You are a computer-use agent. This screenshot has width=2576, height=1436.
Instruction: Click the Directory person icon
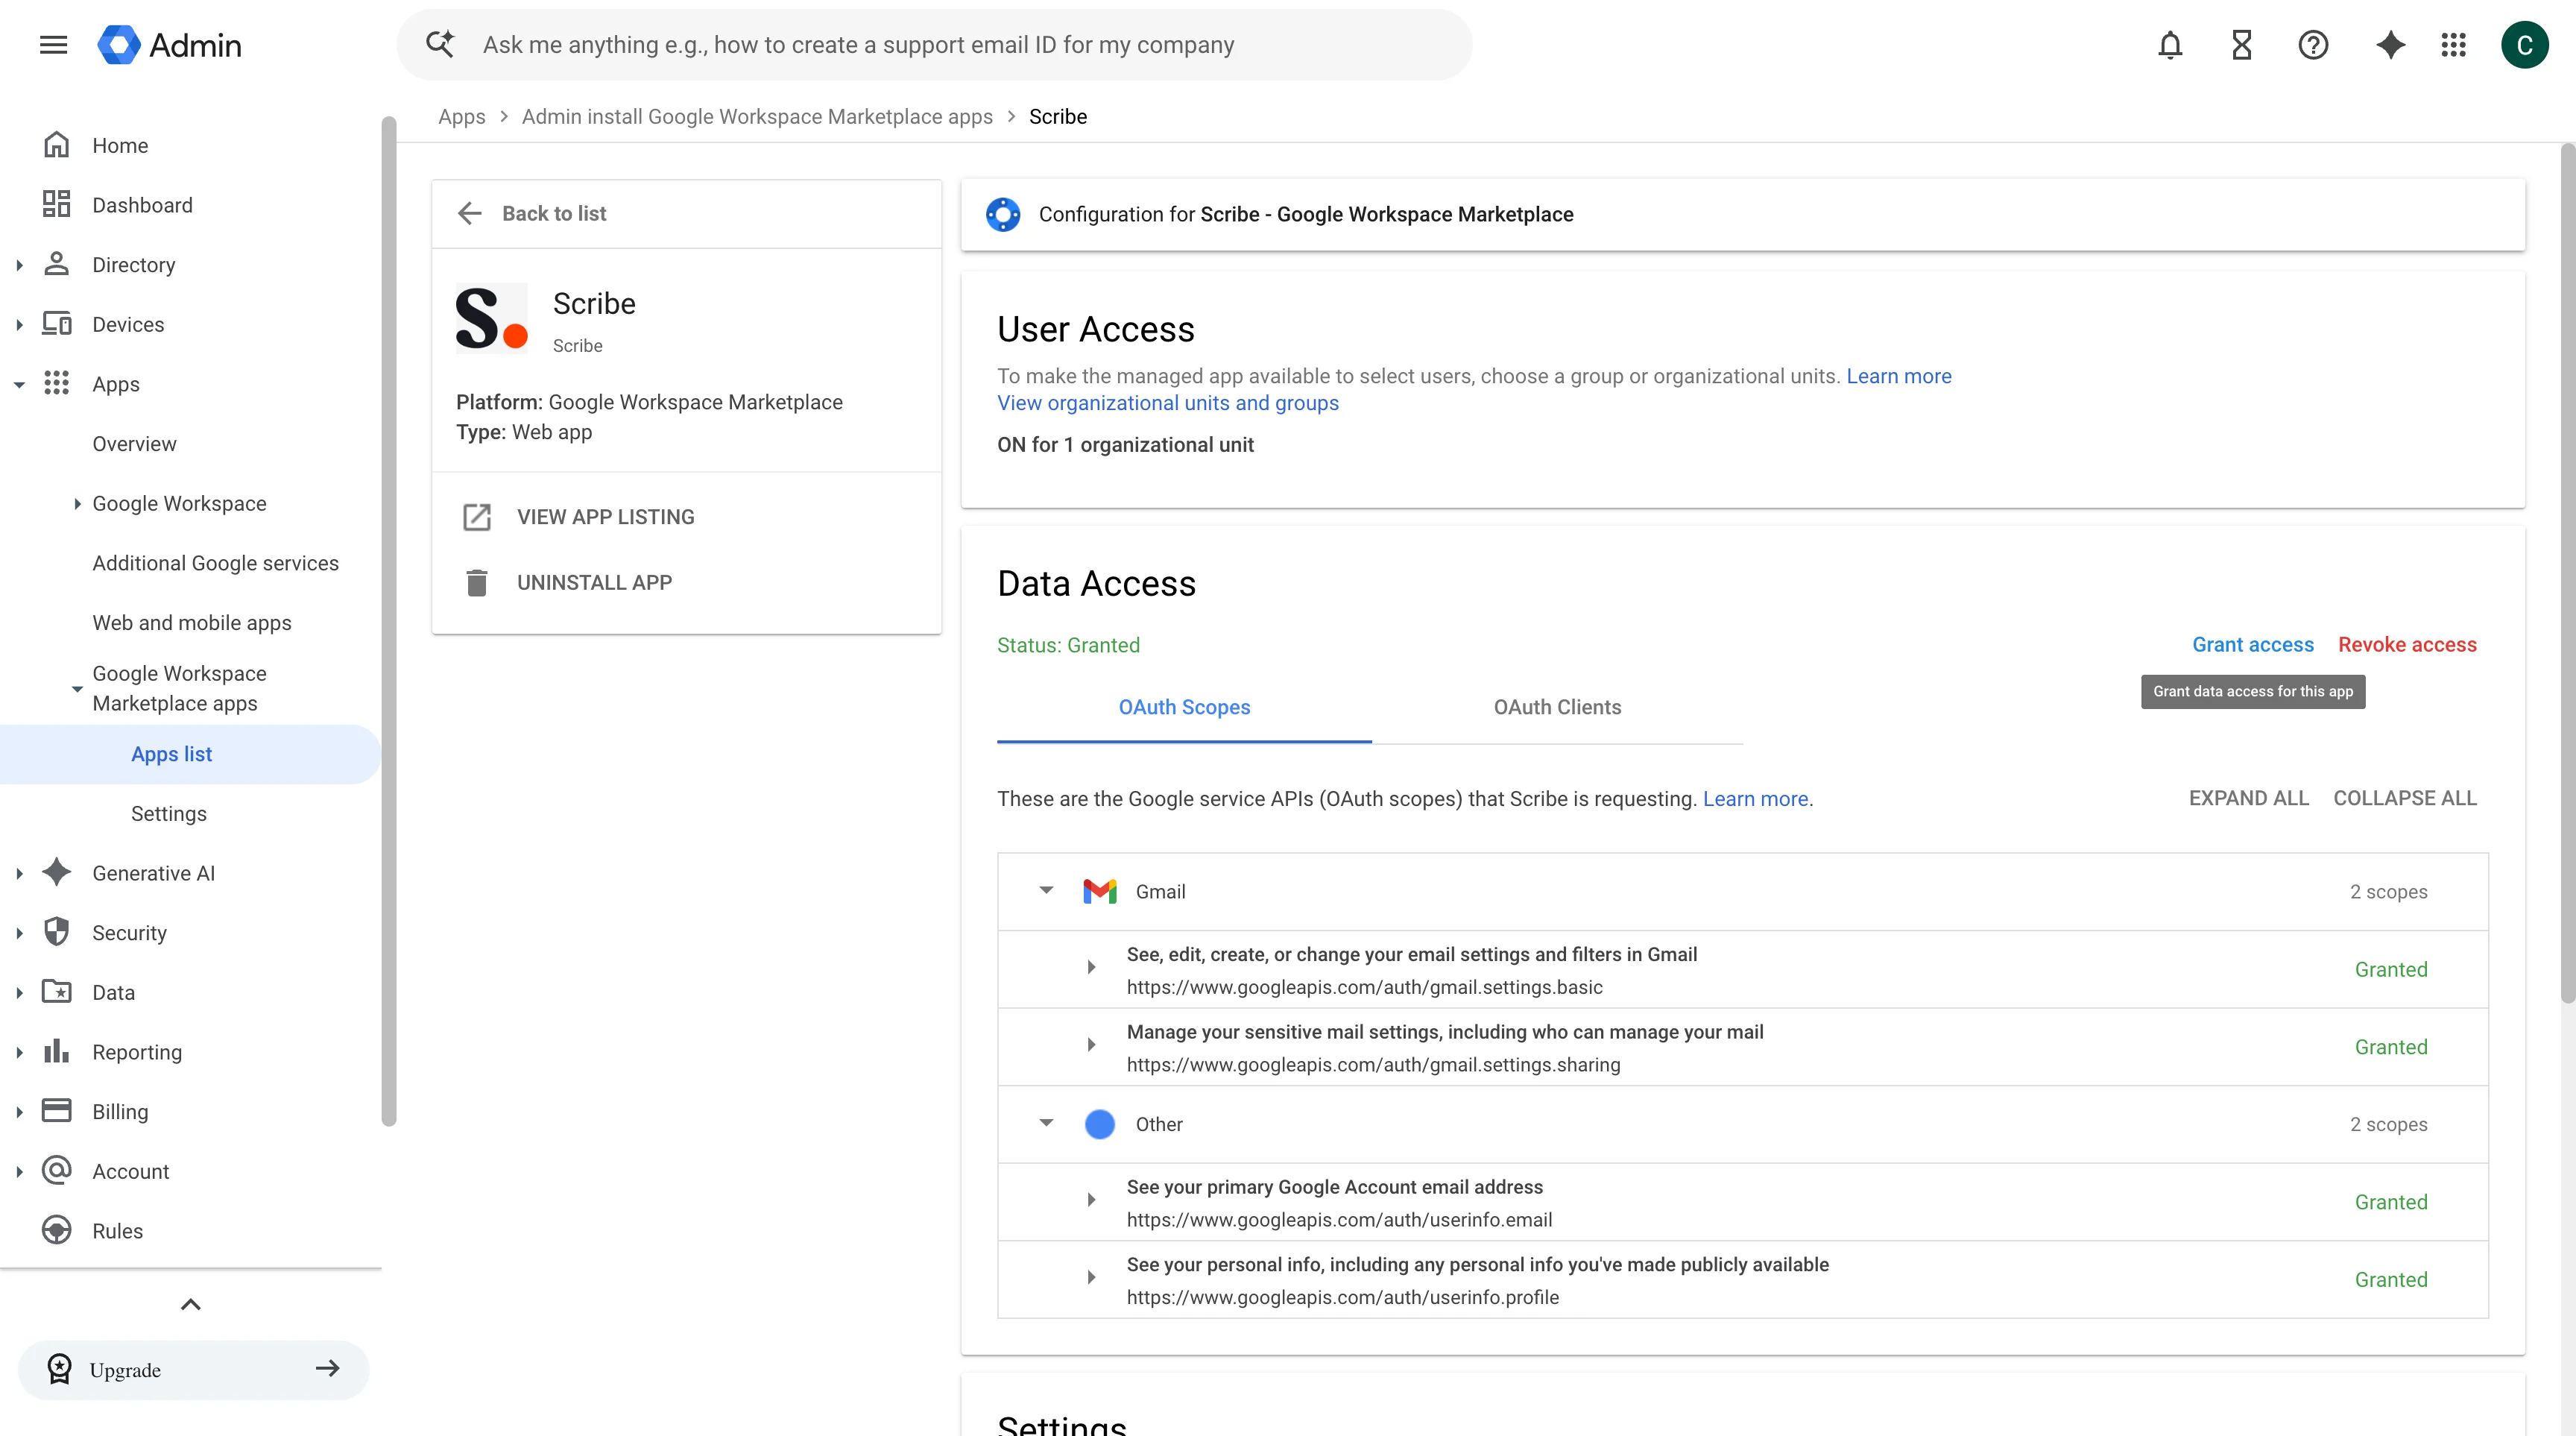point(56,264)
